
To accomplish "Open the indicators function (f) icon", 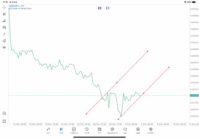I will pos(4,34).
